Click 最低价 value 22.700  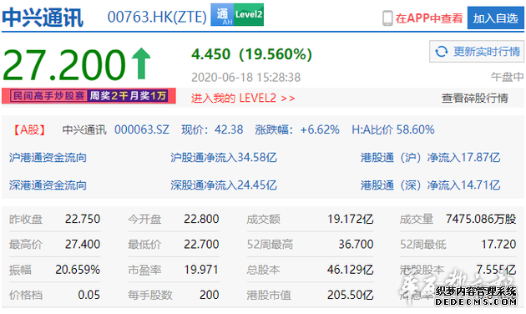[201, 245]
